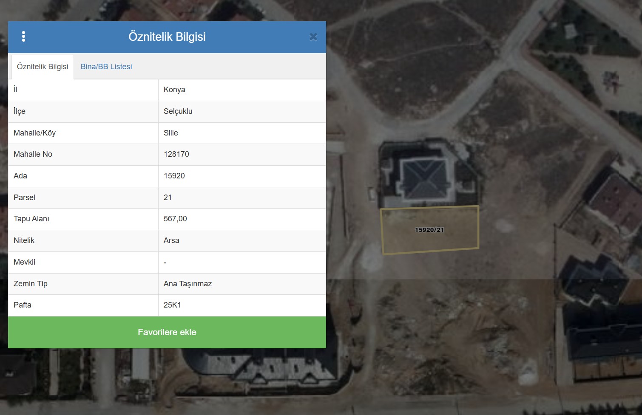Select the Selçuklu district value
The height and width of the screenshot is (415, 642).
(x=178, y=111)
